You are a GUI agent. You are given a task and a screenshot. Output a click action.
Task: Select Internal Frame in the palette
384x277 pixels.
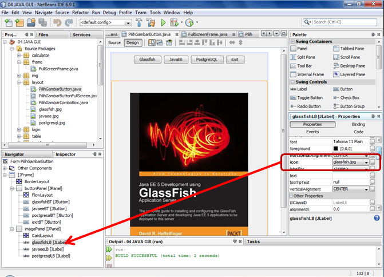(x=307, y=74)
